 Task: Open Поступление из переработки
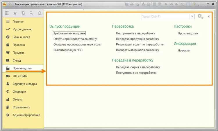tap(136, 73)
